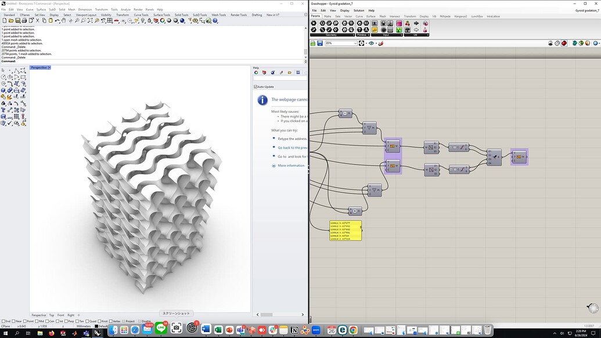601x338 pixels.
Task: Click the red sketch tool icon in Grasshopper's canvas toolbar
Action: (381, 43)
